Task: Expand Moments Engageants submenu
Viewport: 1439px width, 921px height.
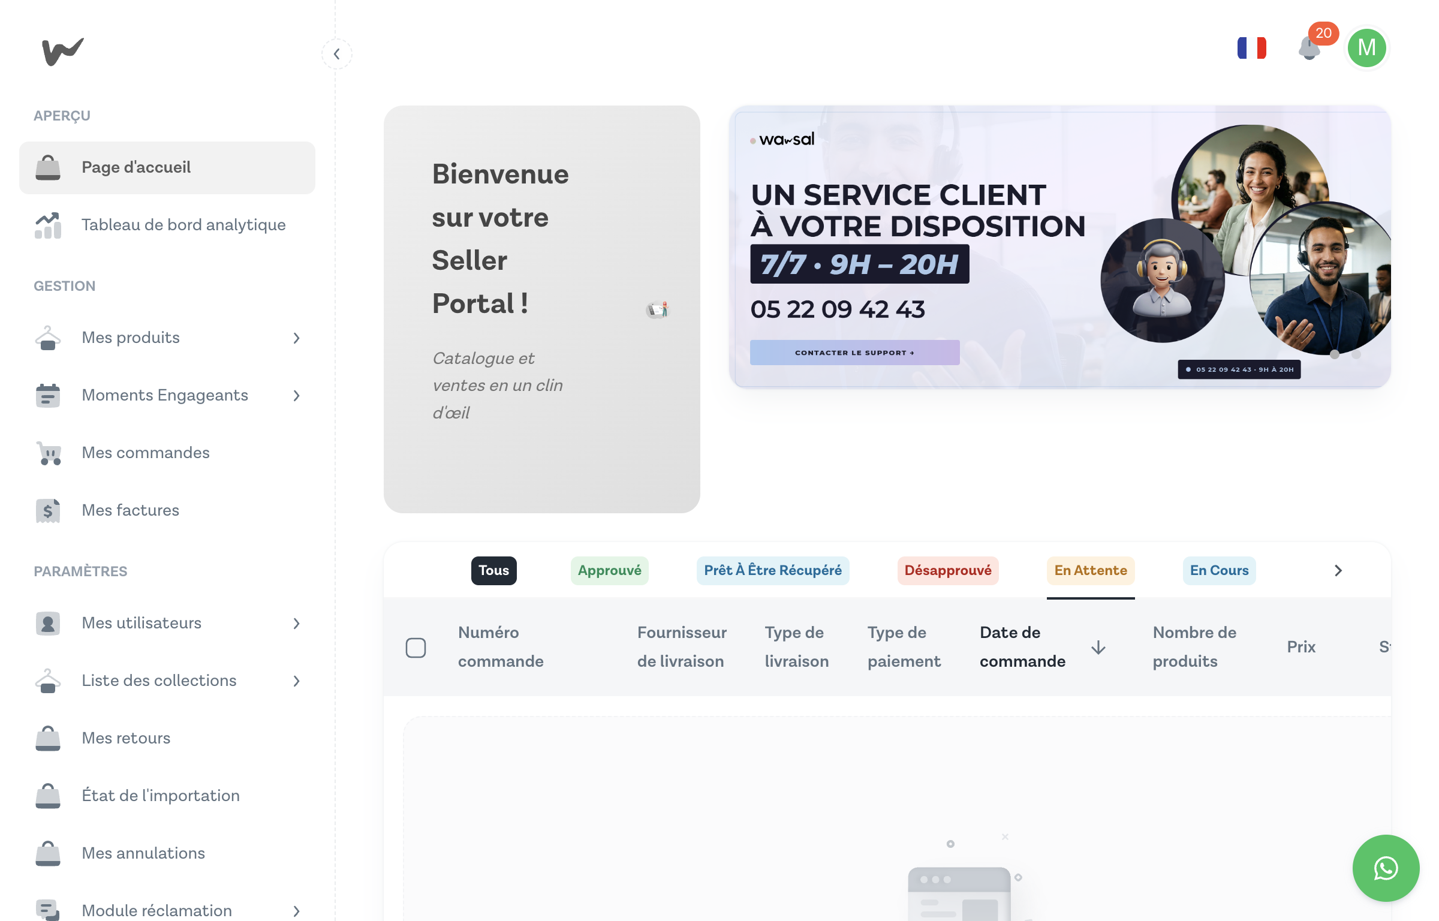Action: point(296,395)
